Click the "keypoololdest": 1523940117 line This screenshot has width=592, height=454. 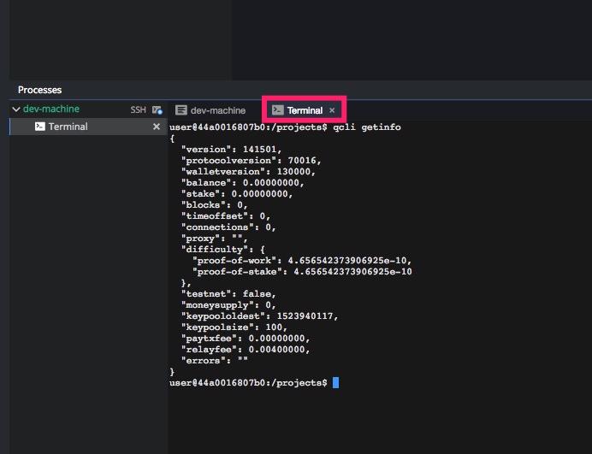[259, 315]
